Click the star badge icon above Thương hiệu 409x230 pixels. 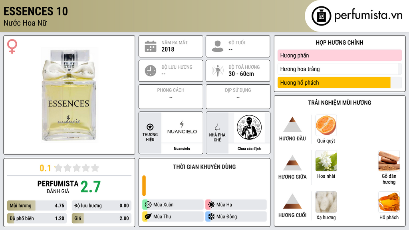[x=150, y=127]
